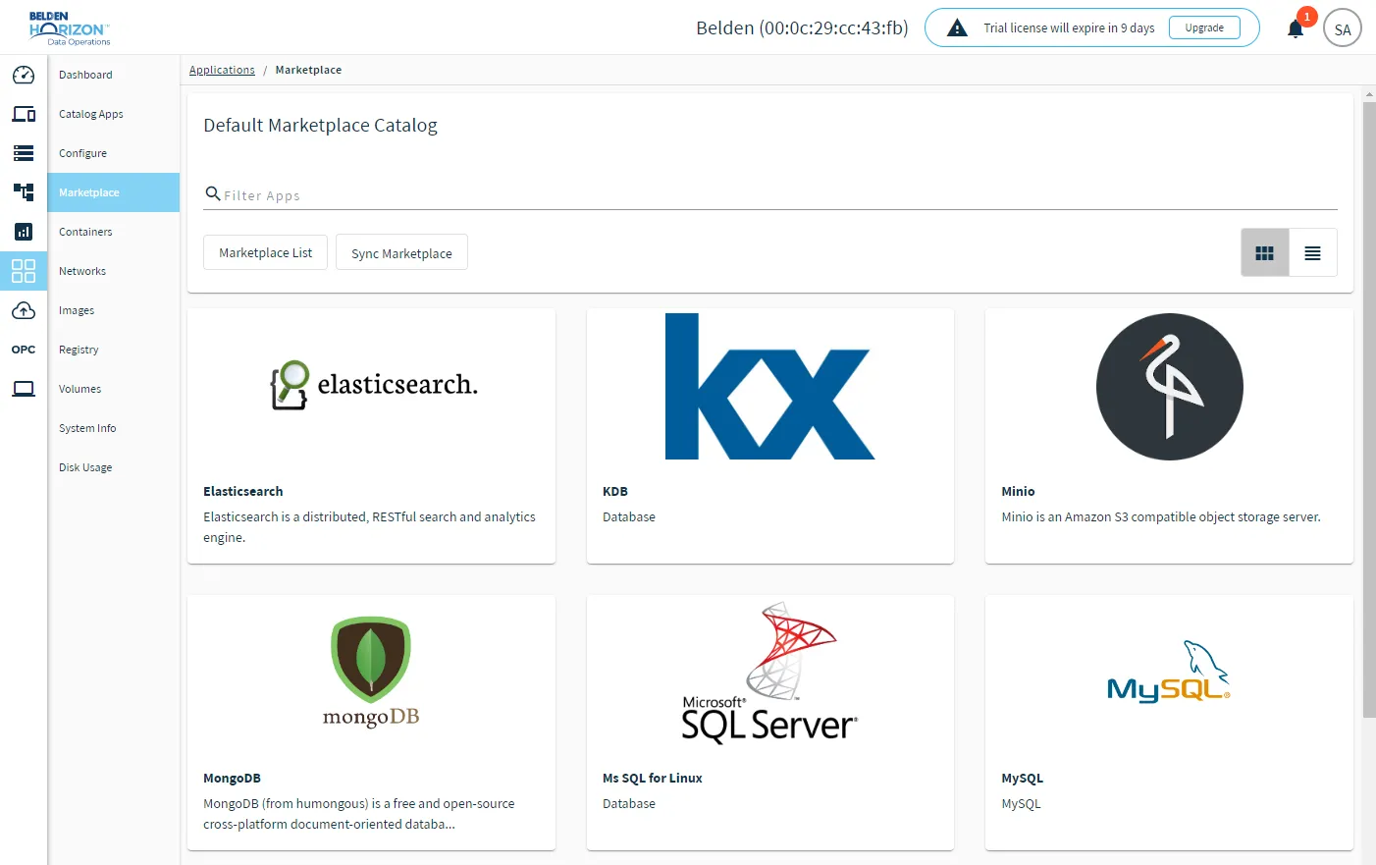Select the server list icon in the rail
Screen dimensions: 1376x865
click(x=24, y=153)
